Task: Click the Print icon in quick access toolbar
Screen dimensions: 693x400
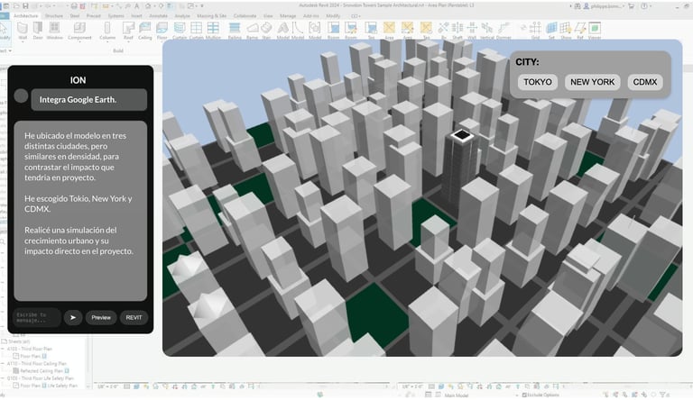Action: pyautogui.click(x=74, y=6)
